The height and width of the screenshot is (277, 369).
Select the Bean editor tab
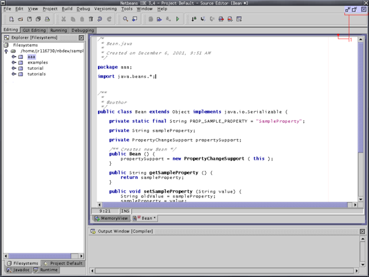(x=145, y=218)
